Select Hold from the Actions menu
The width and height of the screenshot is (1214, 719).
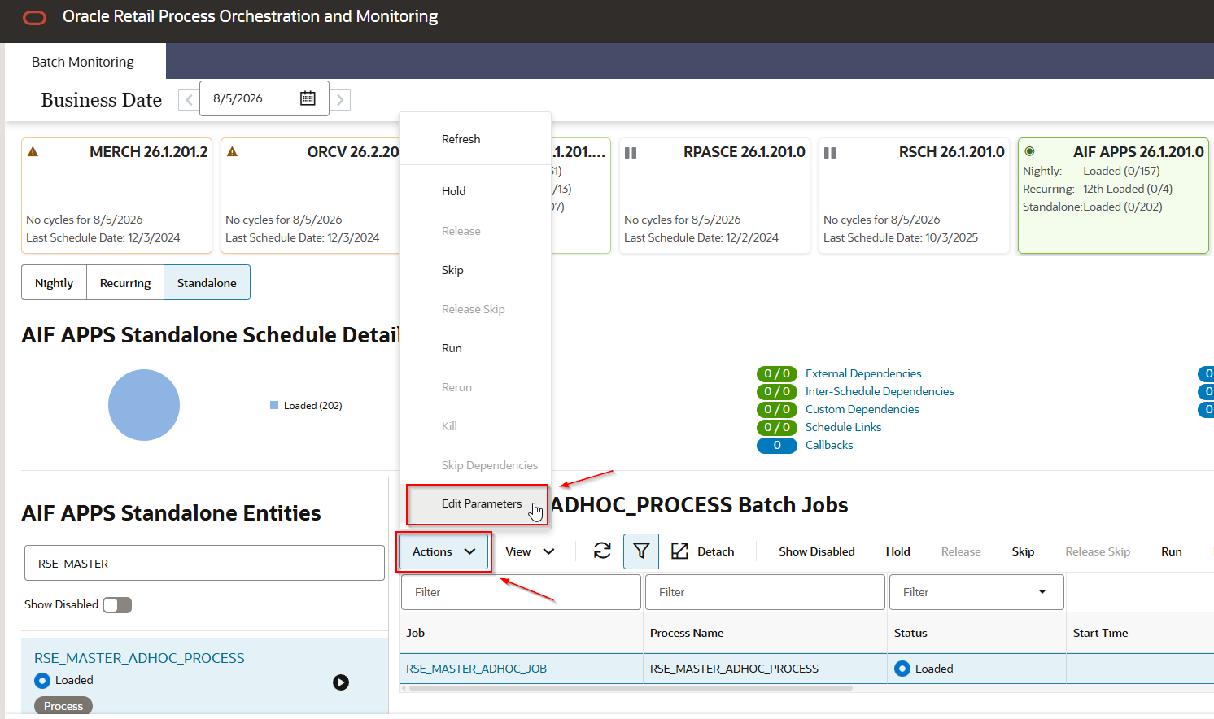(x=453, y=191)
